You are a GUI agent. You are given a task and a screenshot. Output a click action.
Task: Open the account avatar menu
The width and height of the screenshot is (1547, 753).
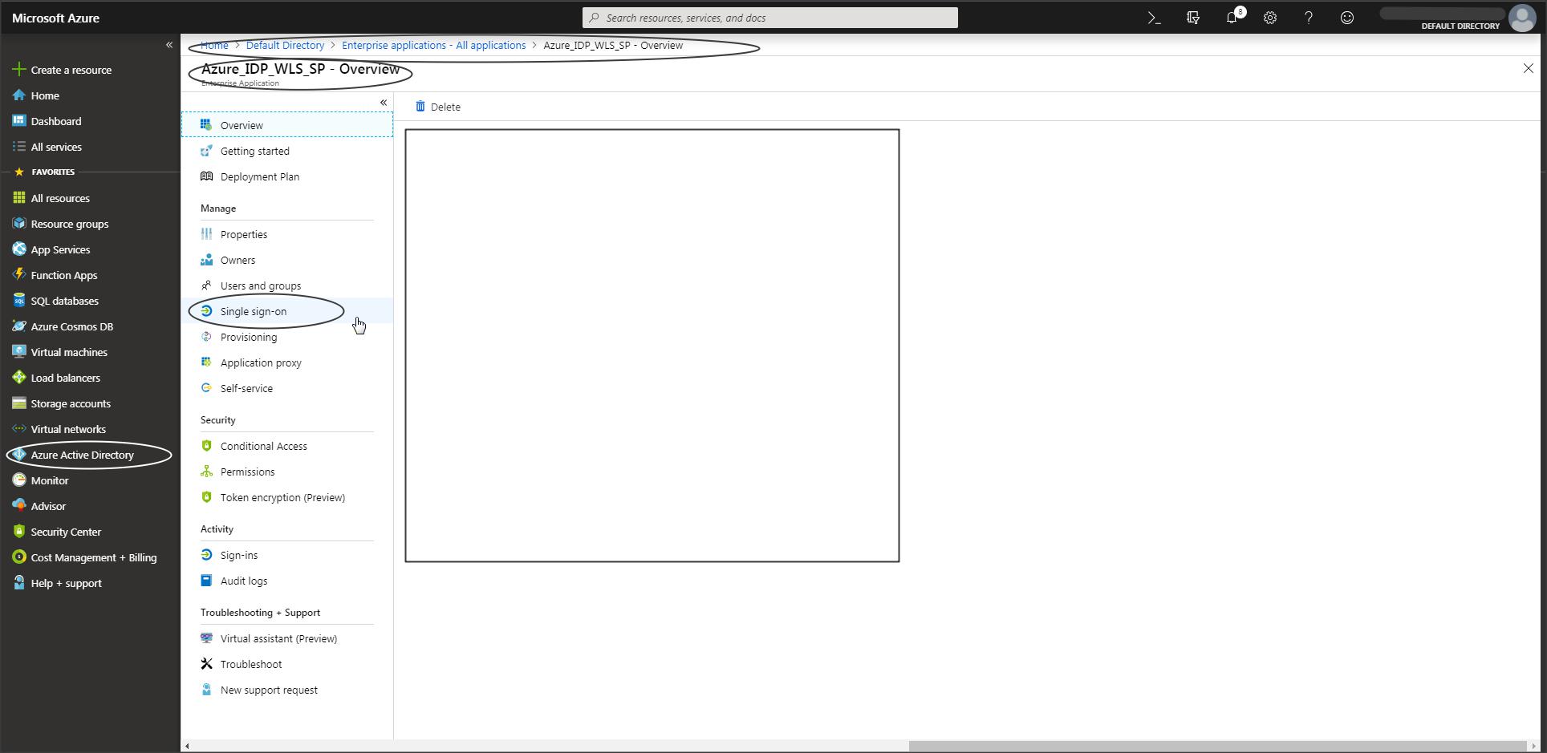[1522, 18]
